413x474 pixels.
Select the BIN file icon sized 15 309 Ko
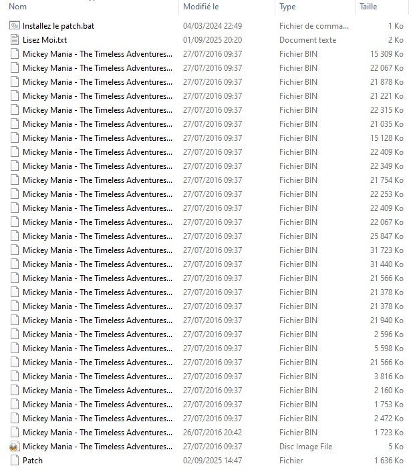coord(15,54)
